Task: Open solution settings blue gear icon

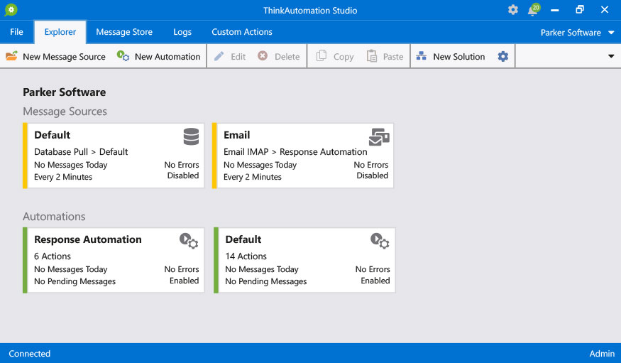Action: [503, 56]
